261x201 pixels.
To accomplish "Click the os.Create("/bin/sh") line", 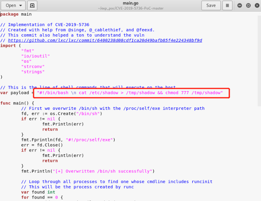I will (61, 114).
